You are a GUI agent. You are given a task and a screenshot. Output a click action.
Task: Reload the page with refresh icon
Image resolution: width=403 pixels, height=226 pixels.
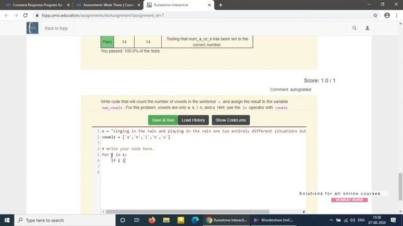[x=25, y=15]
